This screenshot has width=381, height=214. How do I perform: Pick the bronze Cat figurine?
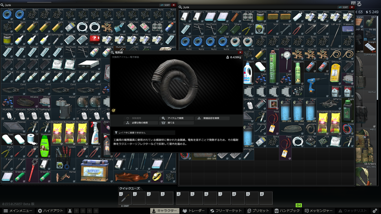132,177
